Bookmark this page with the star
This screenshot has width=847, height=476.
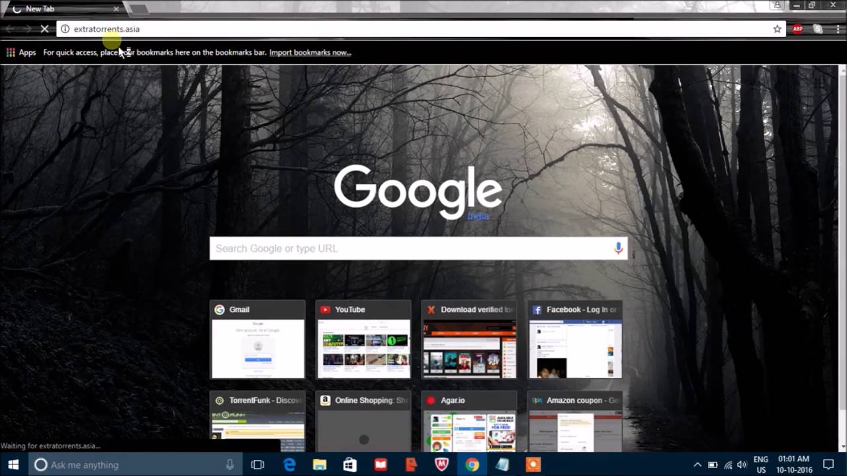point(778,29)
